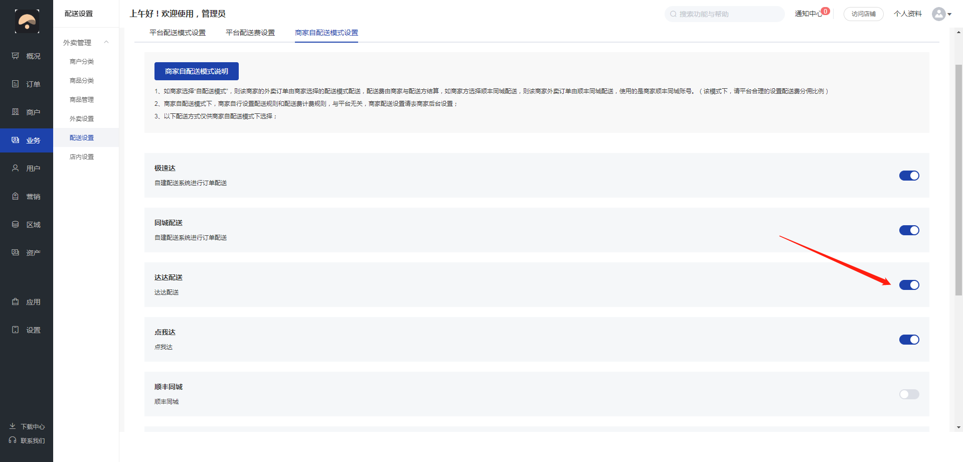Toggle 达达配送 delivery switch
The height and width of the screenshot is (462, 963).
[909, 285]
